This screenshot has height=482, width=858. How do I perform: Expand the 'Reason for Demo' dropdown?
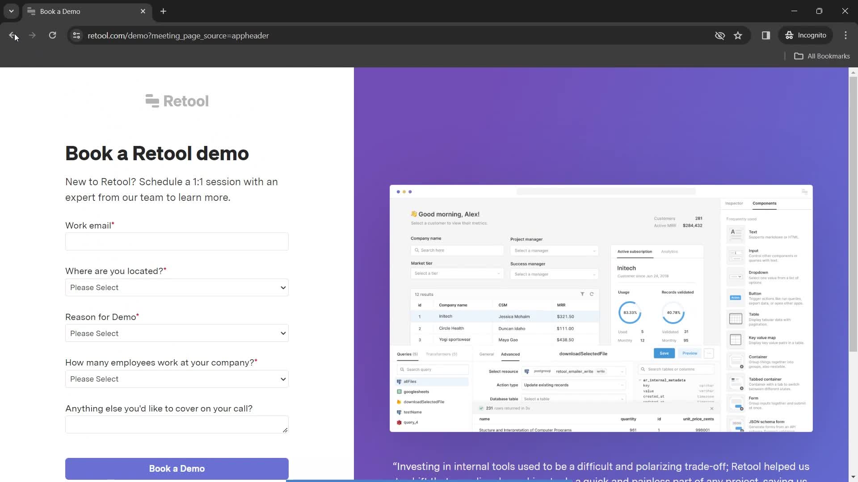point(177,334)
